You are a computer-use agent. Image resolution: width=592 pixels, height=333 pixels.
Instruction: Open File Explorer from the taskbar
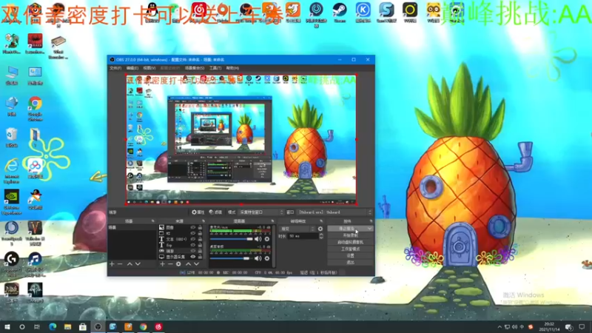coord(67,326)
